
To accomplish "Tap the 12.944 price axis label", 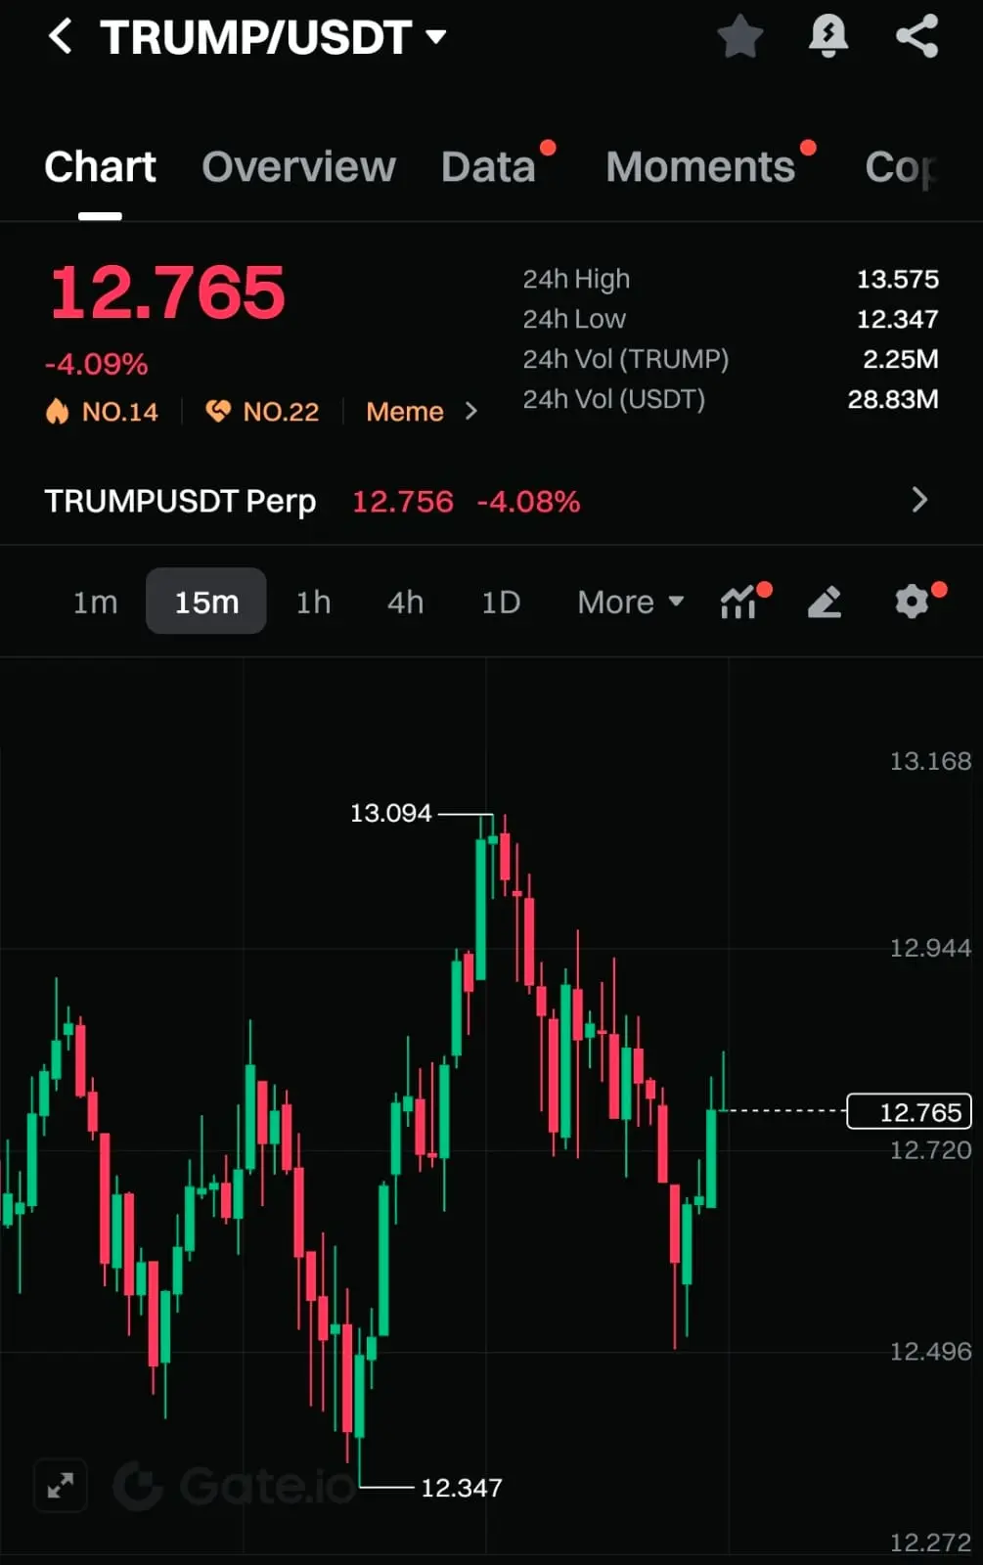I will 930,948.
